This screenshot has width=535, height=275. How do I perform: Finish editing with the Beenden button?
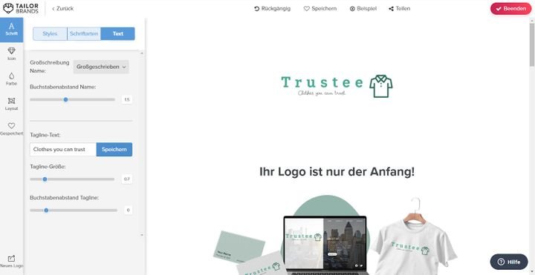point(510,8)
